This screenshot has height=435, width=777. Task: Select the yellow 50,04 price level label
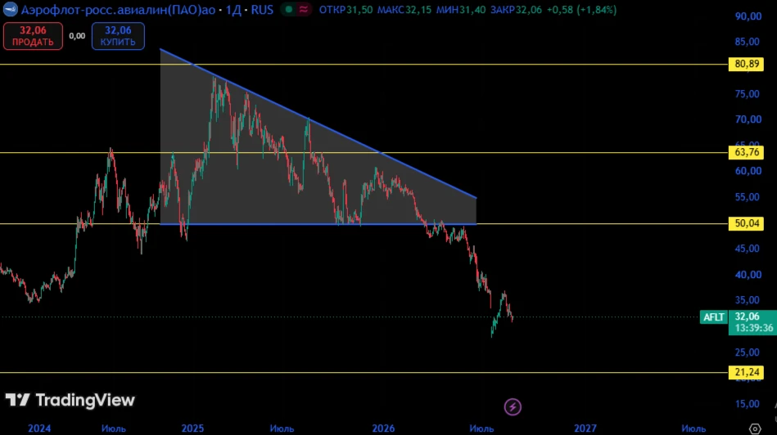tap(746, 224)
